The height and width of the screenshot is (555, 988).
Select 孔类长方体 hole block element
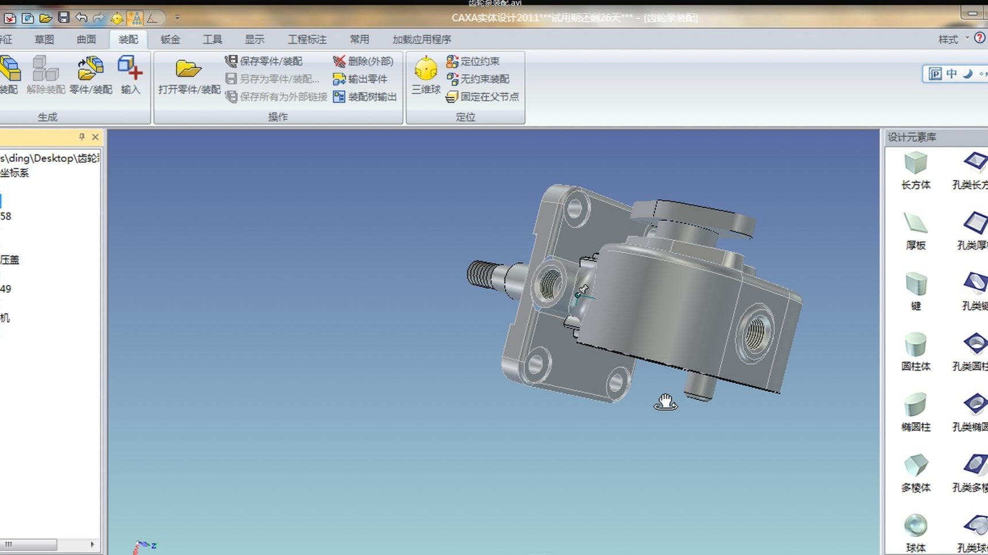click(x=971, y=170)
